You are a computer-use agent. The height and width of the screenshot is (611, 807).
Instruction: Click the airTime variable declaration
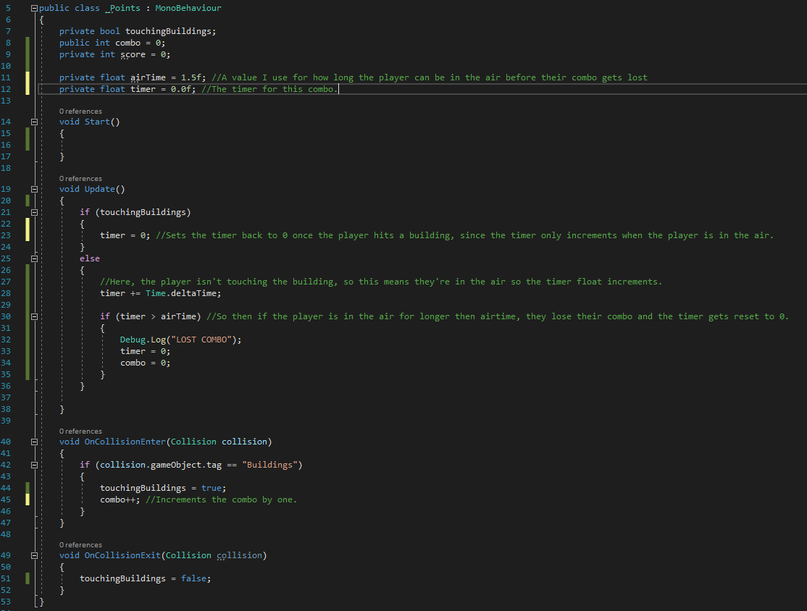tap(148, 77)
